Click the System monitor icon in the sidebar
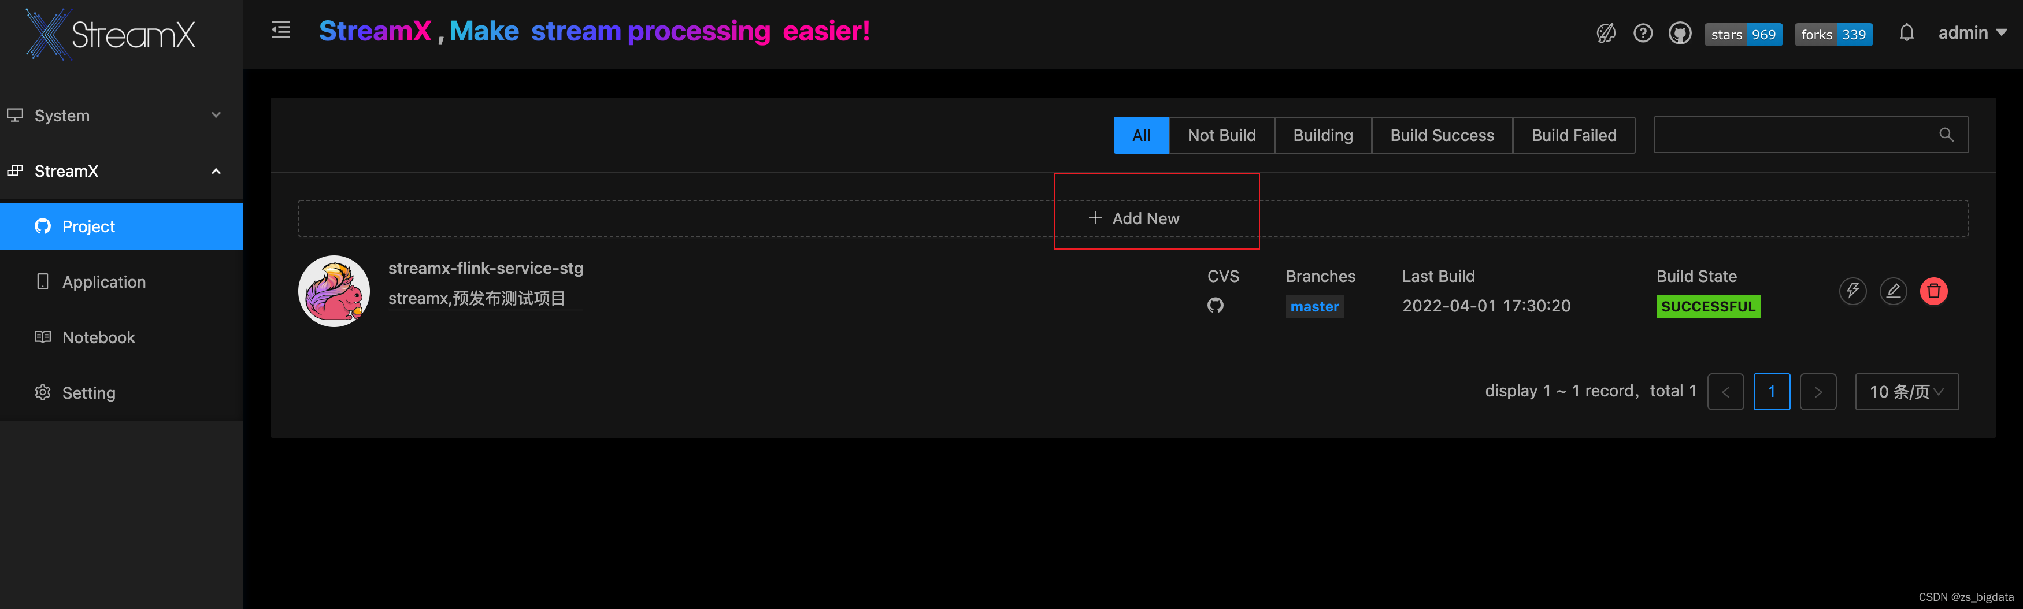The height and width of the screenshot is (609, 2023). (15, 116)
